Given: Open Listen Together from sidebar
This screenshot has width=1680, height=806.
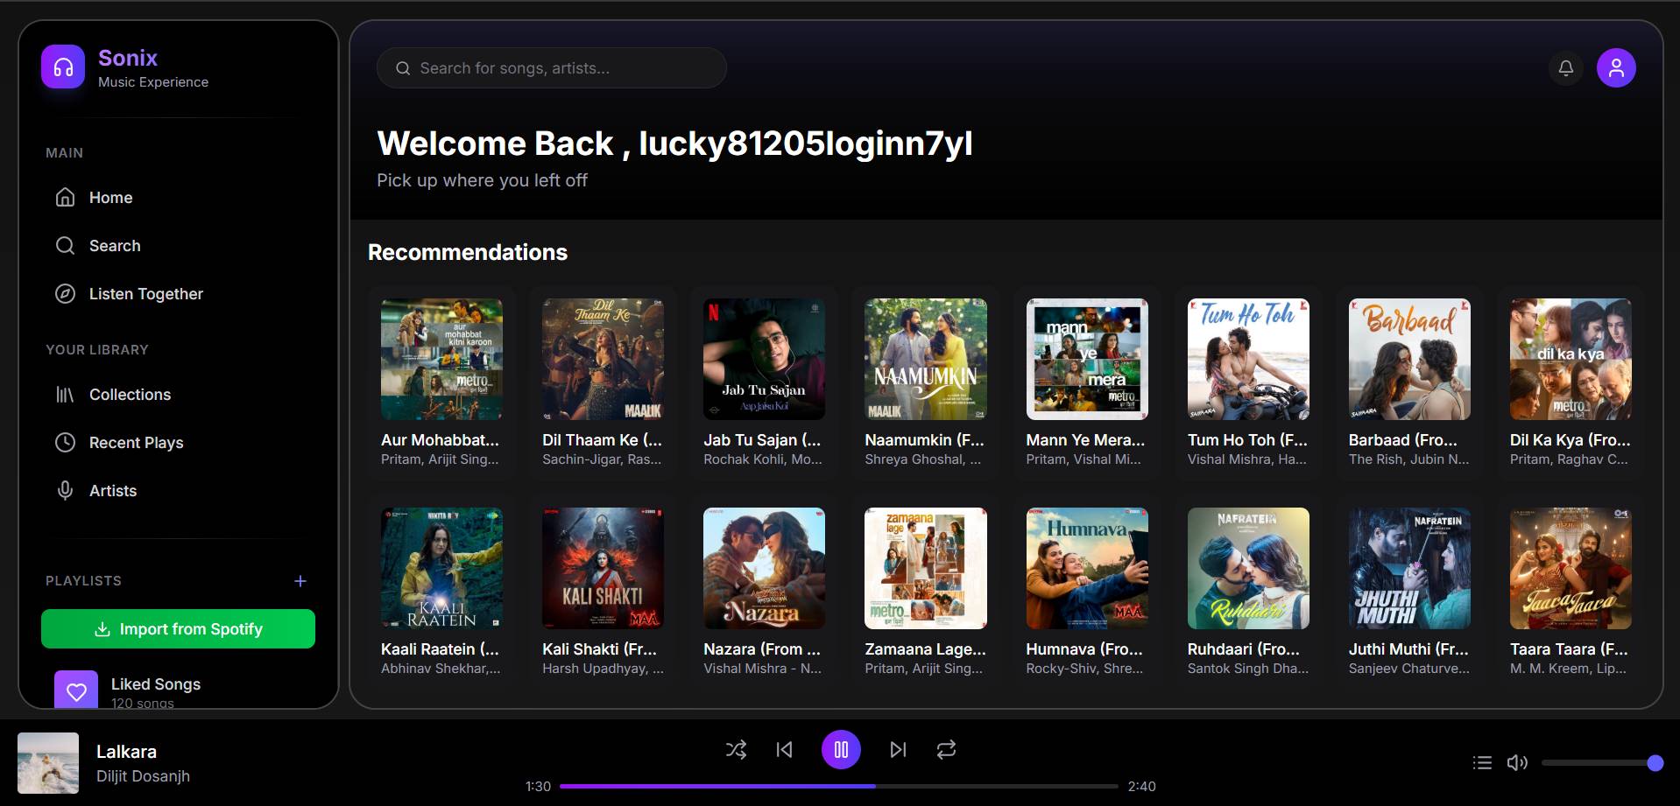Looking at the screenshot, I should point(145,294).
